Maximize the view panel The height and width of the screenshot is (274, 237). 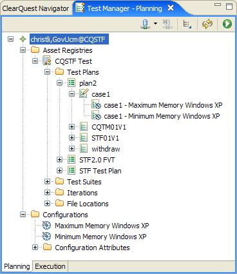point(229,6)
